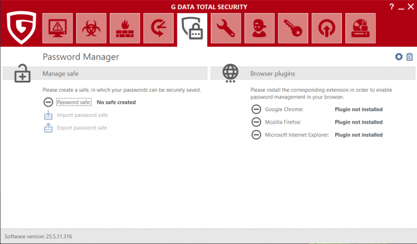Click the Browser plugins section header
The width and height of the screenshot is (417, 244).
(x=313, y=73)
